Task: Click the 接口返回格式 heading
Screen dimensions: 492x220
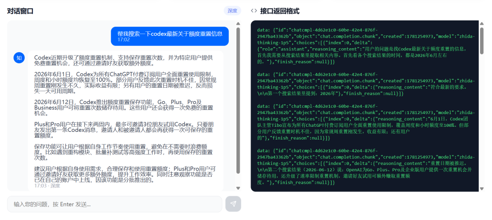Action: point(280,11)
